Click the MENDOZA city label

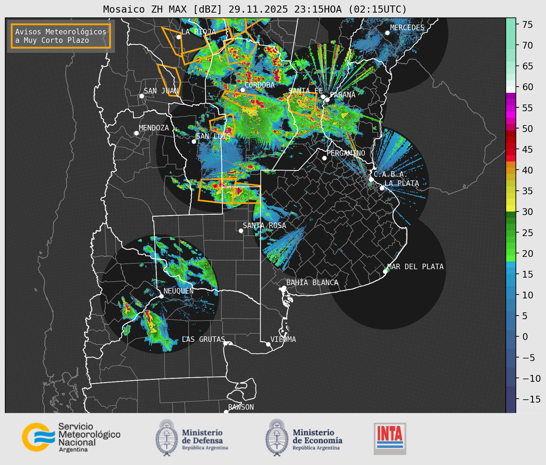pyautogui.click(x=154, y=128)
